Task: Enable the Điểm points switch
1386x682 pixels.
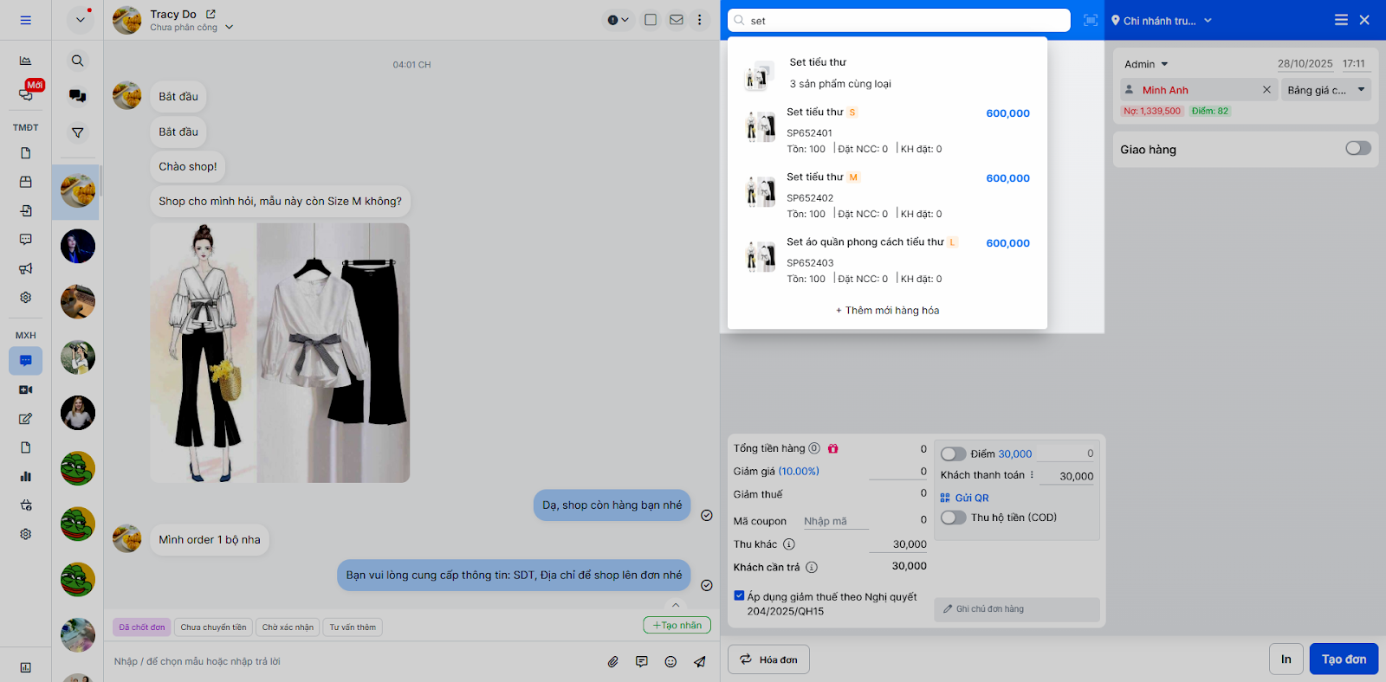Action: coord(953,454)
